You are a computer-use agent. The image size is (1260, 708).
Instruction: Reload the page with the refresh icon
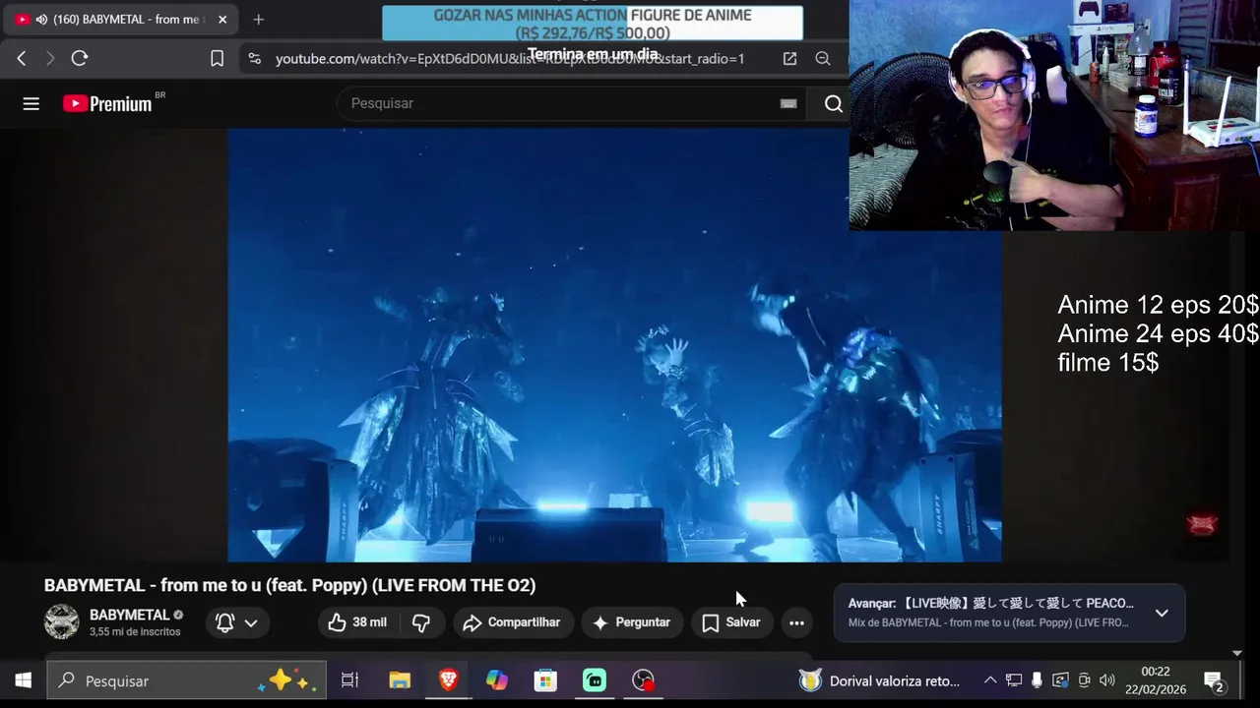[80, 59]
